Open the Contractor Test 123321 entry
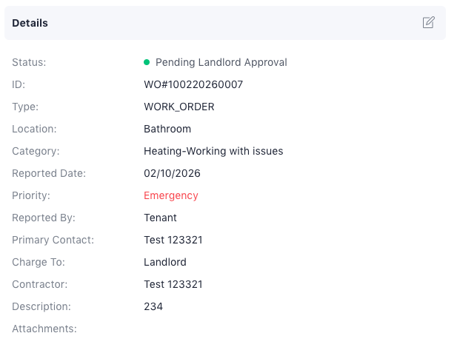Image resolution: width=460 pixels, height=353 pixels. (x=173, y=284)
